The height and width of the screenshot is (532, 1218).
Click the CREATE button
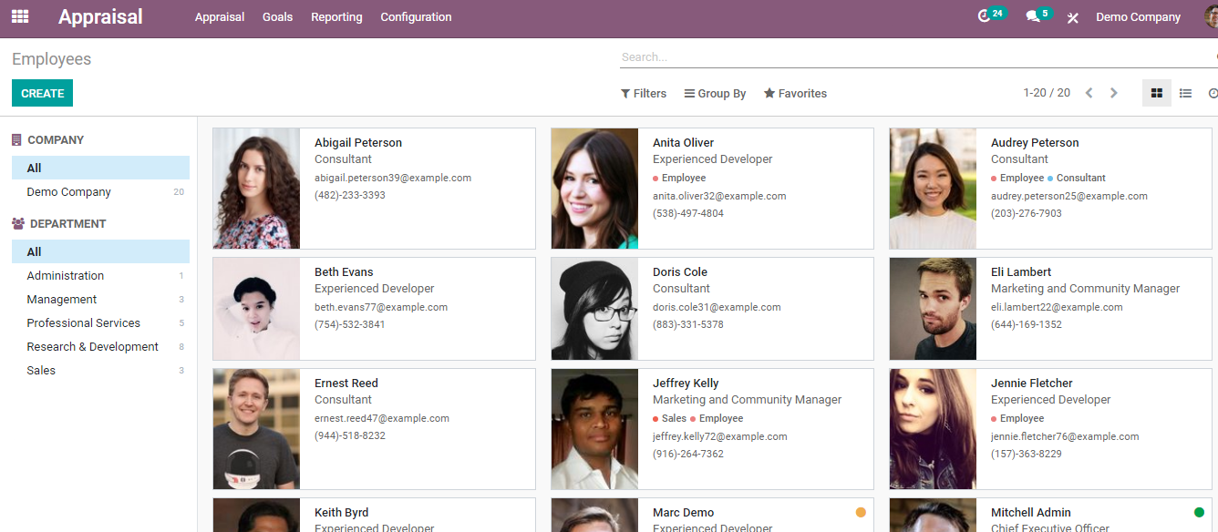click(42, 93)
